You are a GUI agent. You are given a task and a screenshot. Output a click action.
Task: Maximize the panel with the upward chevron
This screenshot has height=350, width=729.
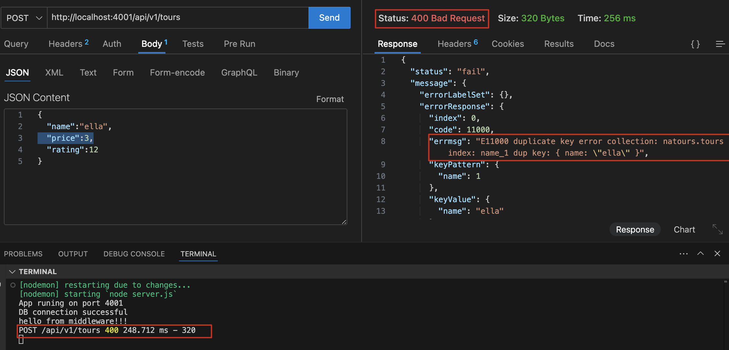coord(701,254)
